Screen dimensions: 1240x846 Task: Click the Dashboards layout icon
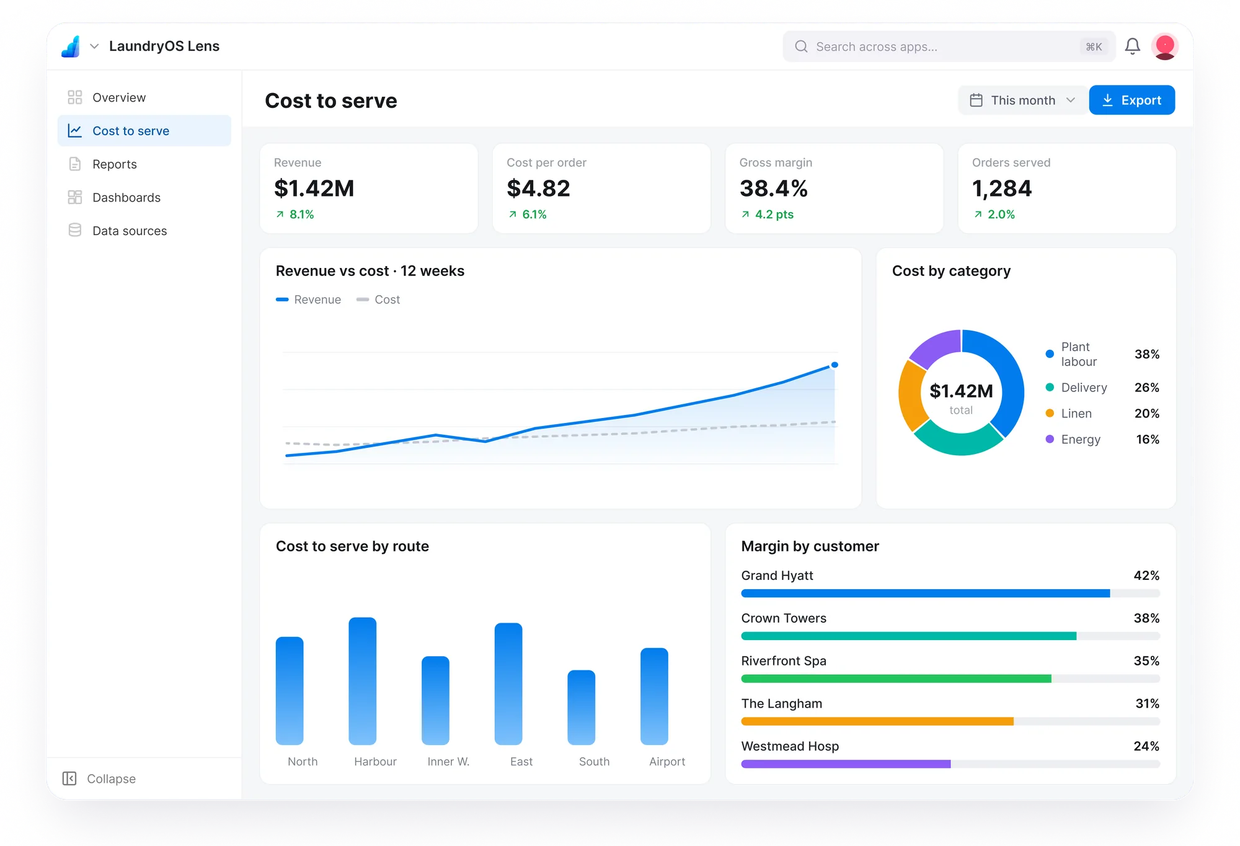click(x=74, y=197)
